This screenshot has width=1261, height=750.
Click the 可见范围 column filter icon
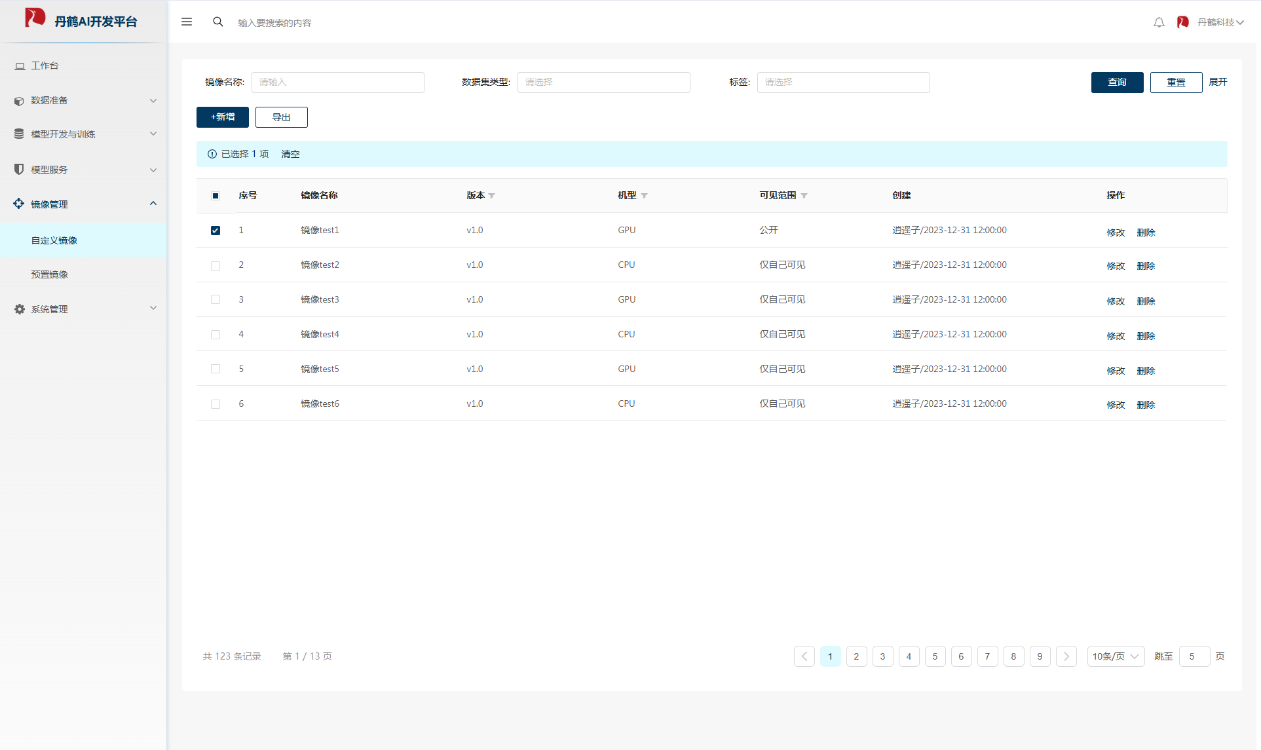tap(804, 196)
